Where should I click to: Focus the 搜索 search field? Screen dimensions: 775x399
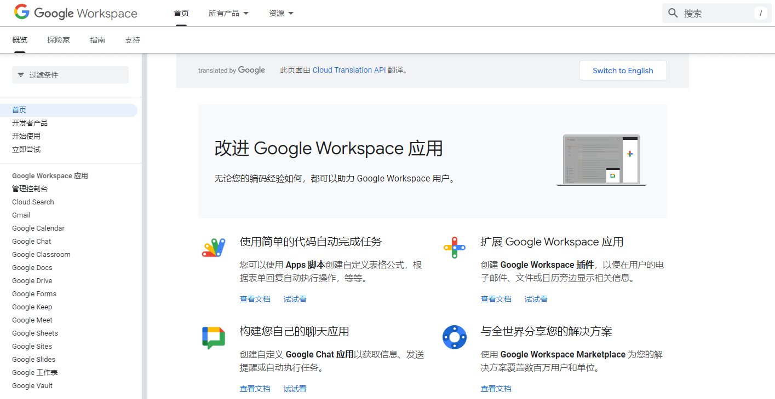point(717,13)
